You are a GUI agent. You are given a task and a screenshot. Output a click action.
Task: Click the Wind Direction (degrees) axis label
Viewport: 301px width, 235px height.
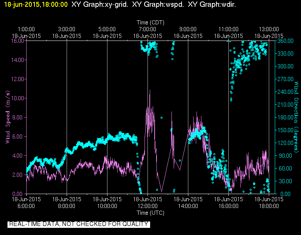297,117
